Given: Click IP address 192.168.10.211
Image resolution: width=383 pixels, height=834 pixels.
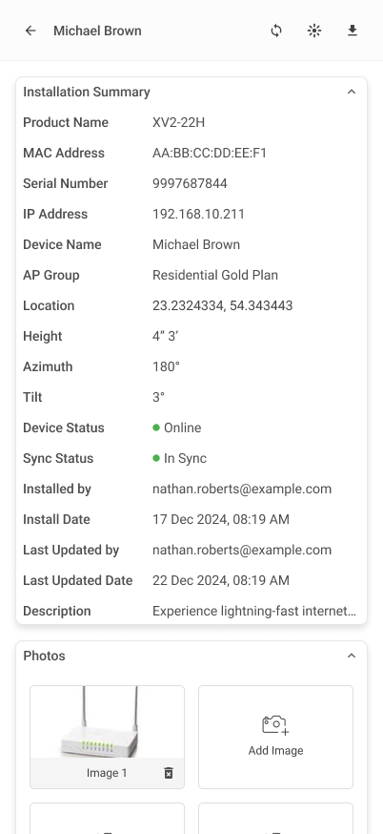Looking at the screenshot, I should [199, 215].
